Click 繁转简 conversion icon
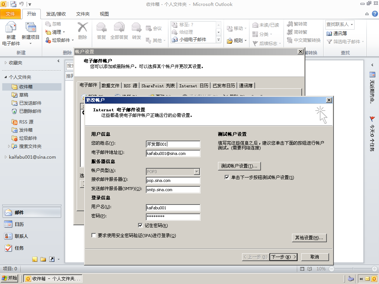379x284 pixels. (x=290, y=24)
